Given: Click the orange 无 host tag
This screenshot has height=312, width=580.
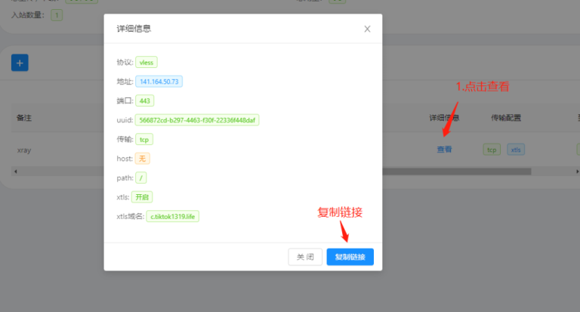Looking at the screenshot, I should click(x=143, y=159).
